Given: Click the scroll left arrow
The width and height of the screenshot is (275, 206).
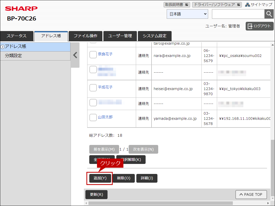Looking at the screenshot, I should (x=86, y=203).
